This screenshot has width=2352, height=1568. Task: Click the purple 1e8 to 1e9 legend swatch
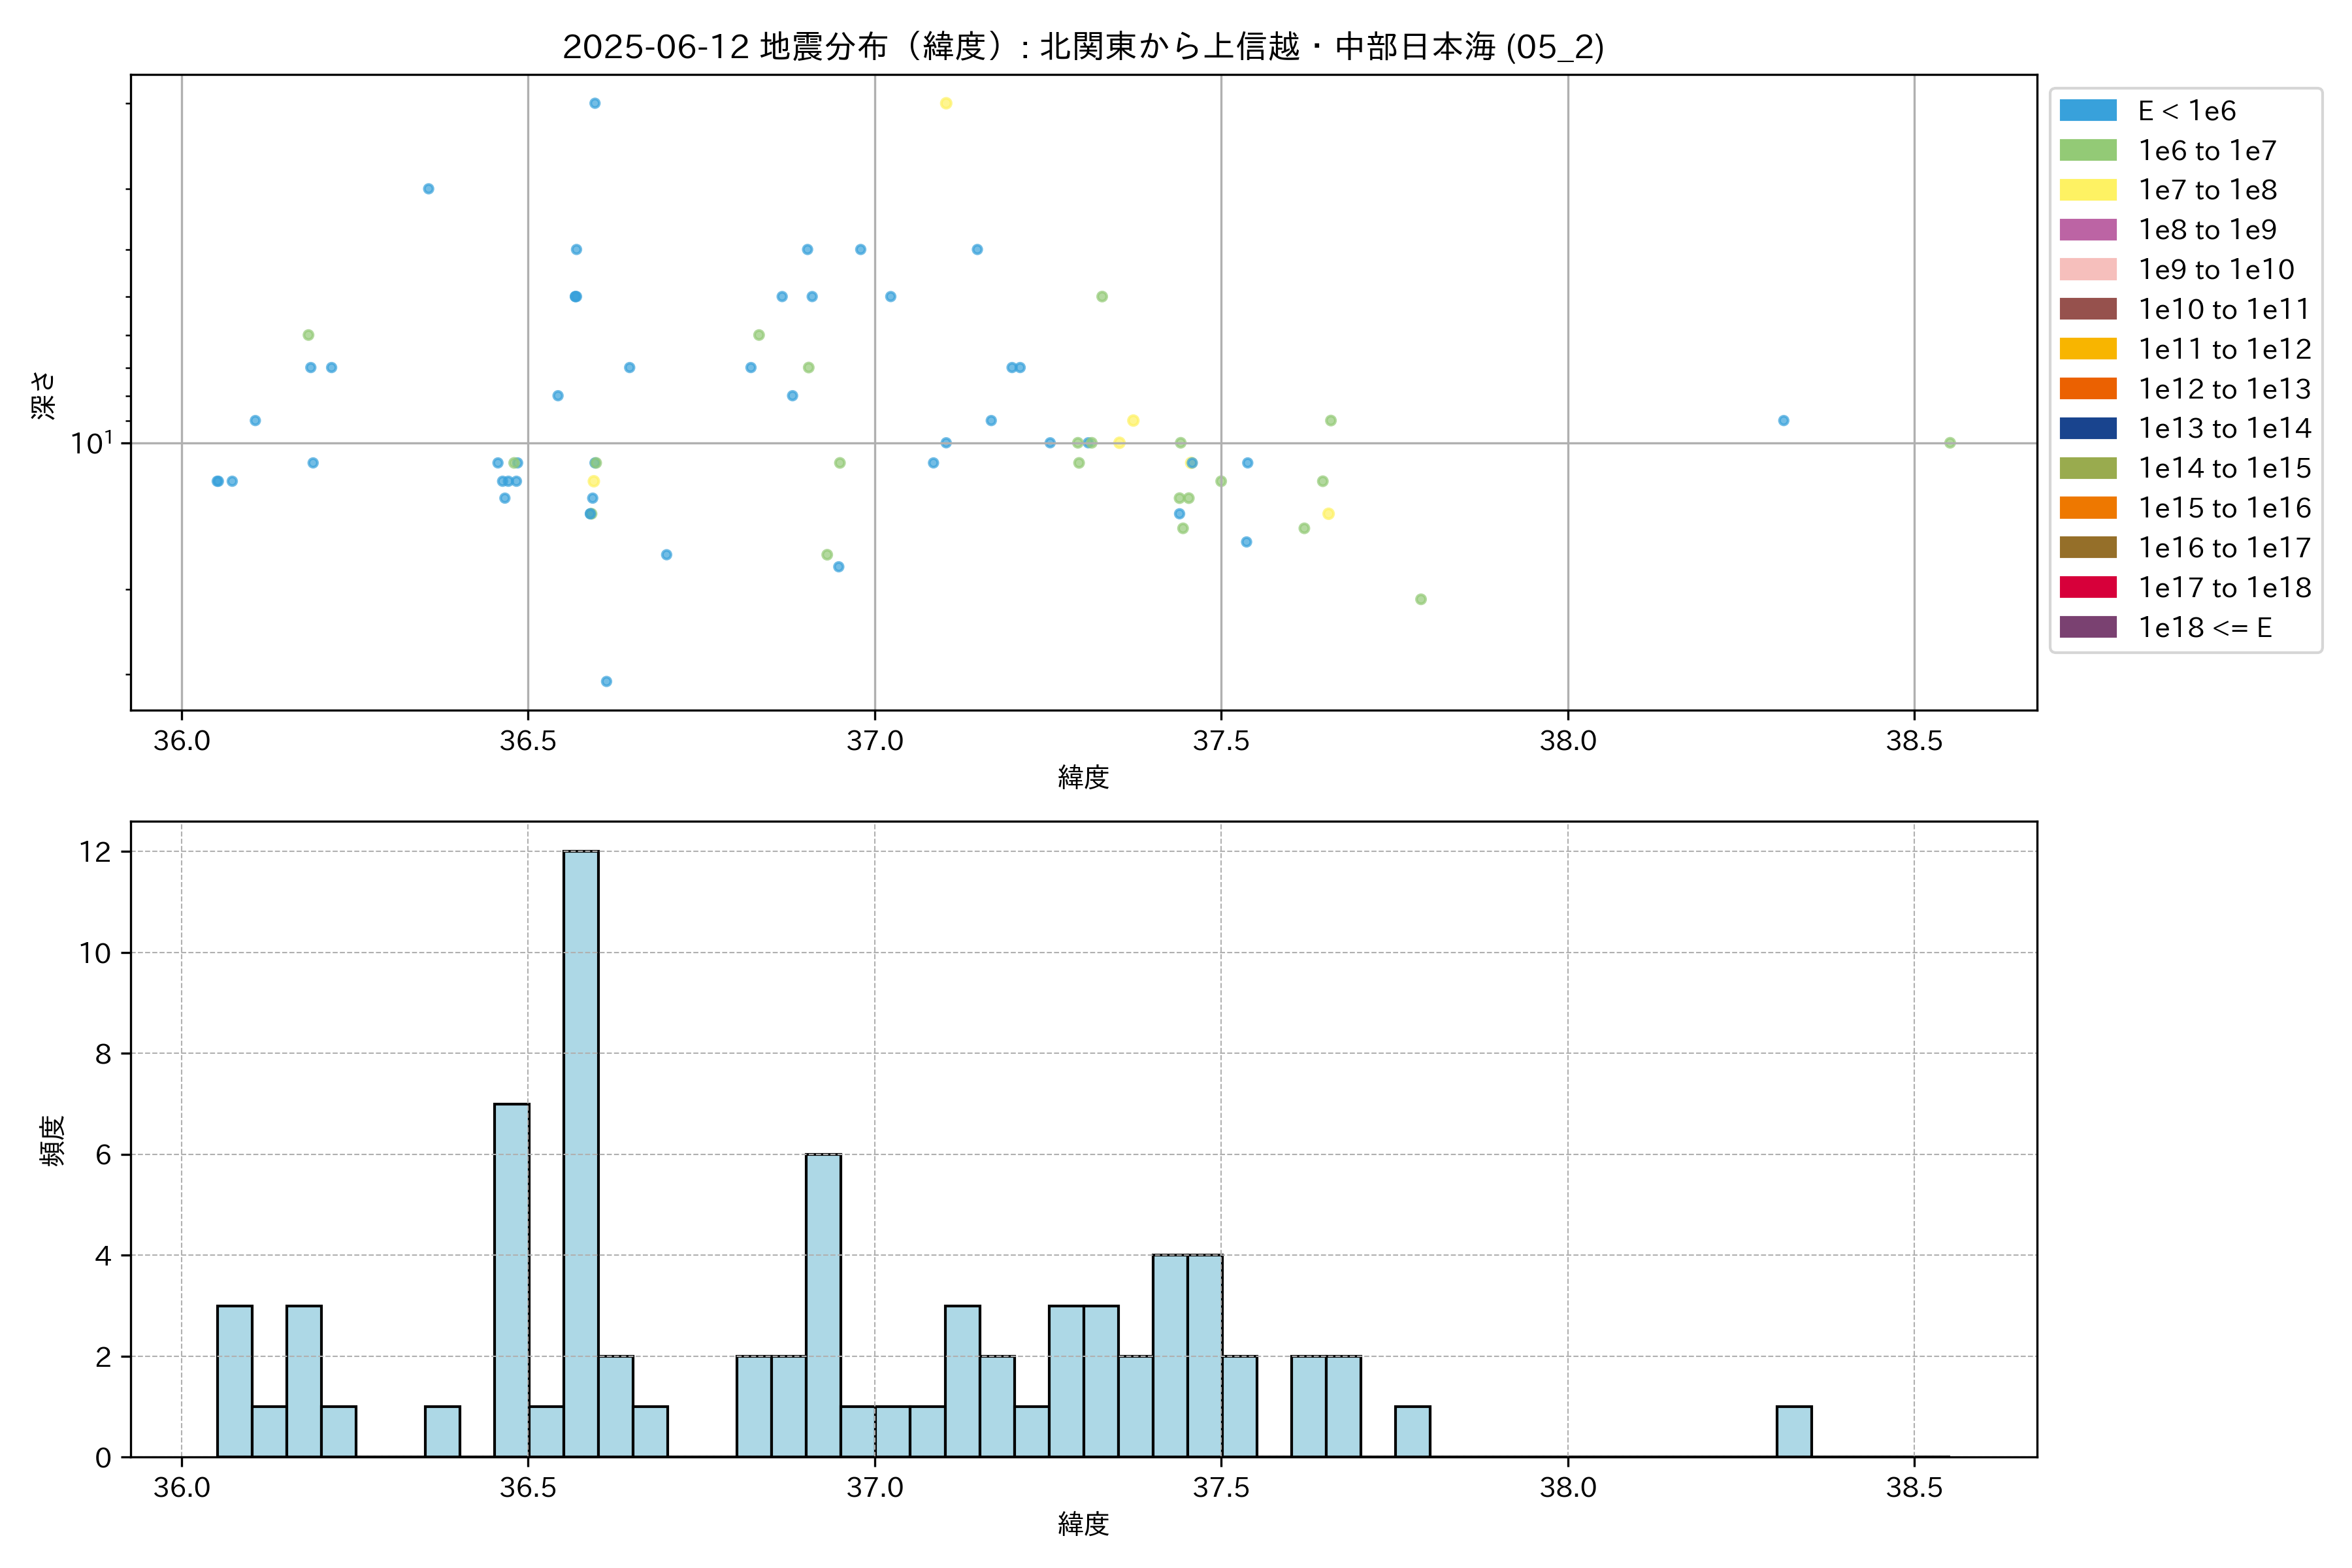tap(2088, 230)
